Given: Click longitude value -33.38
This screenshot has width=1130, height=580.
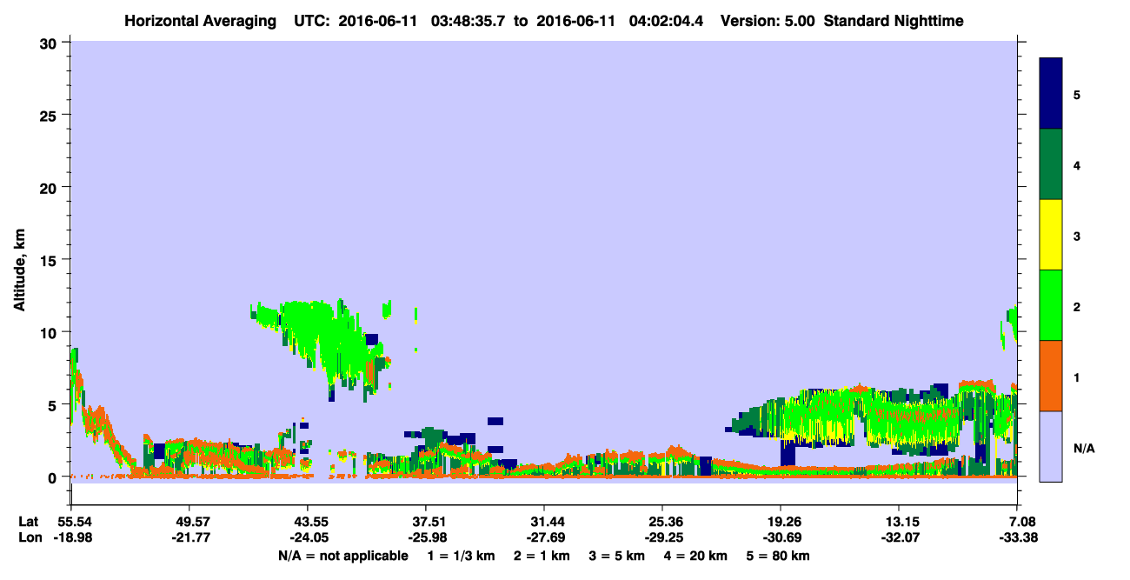Looking at the screenshot, I should click(x=1017, y=538).
